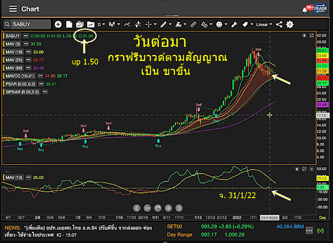Open the TRADE panel button
Screen dimensions: 333x243
point(320,9)
